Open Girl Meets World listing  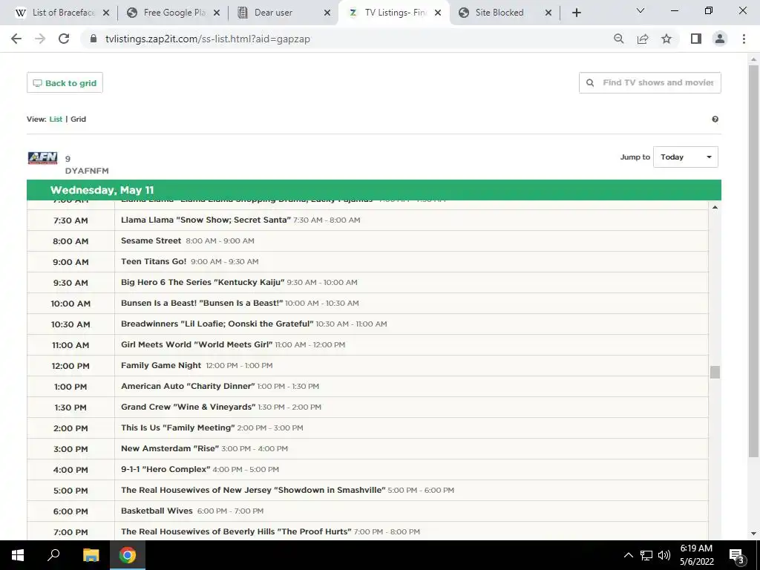(197, 345)
